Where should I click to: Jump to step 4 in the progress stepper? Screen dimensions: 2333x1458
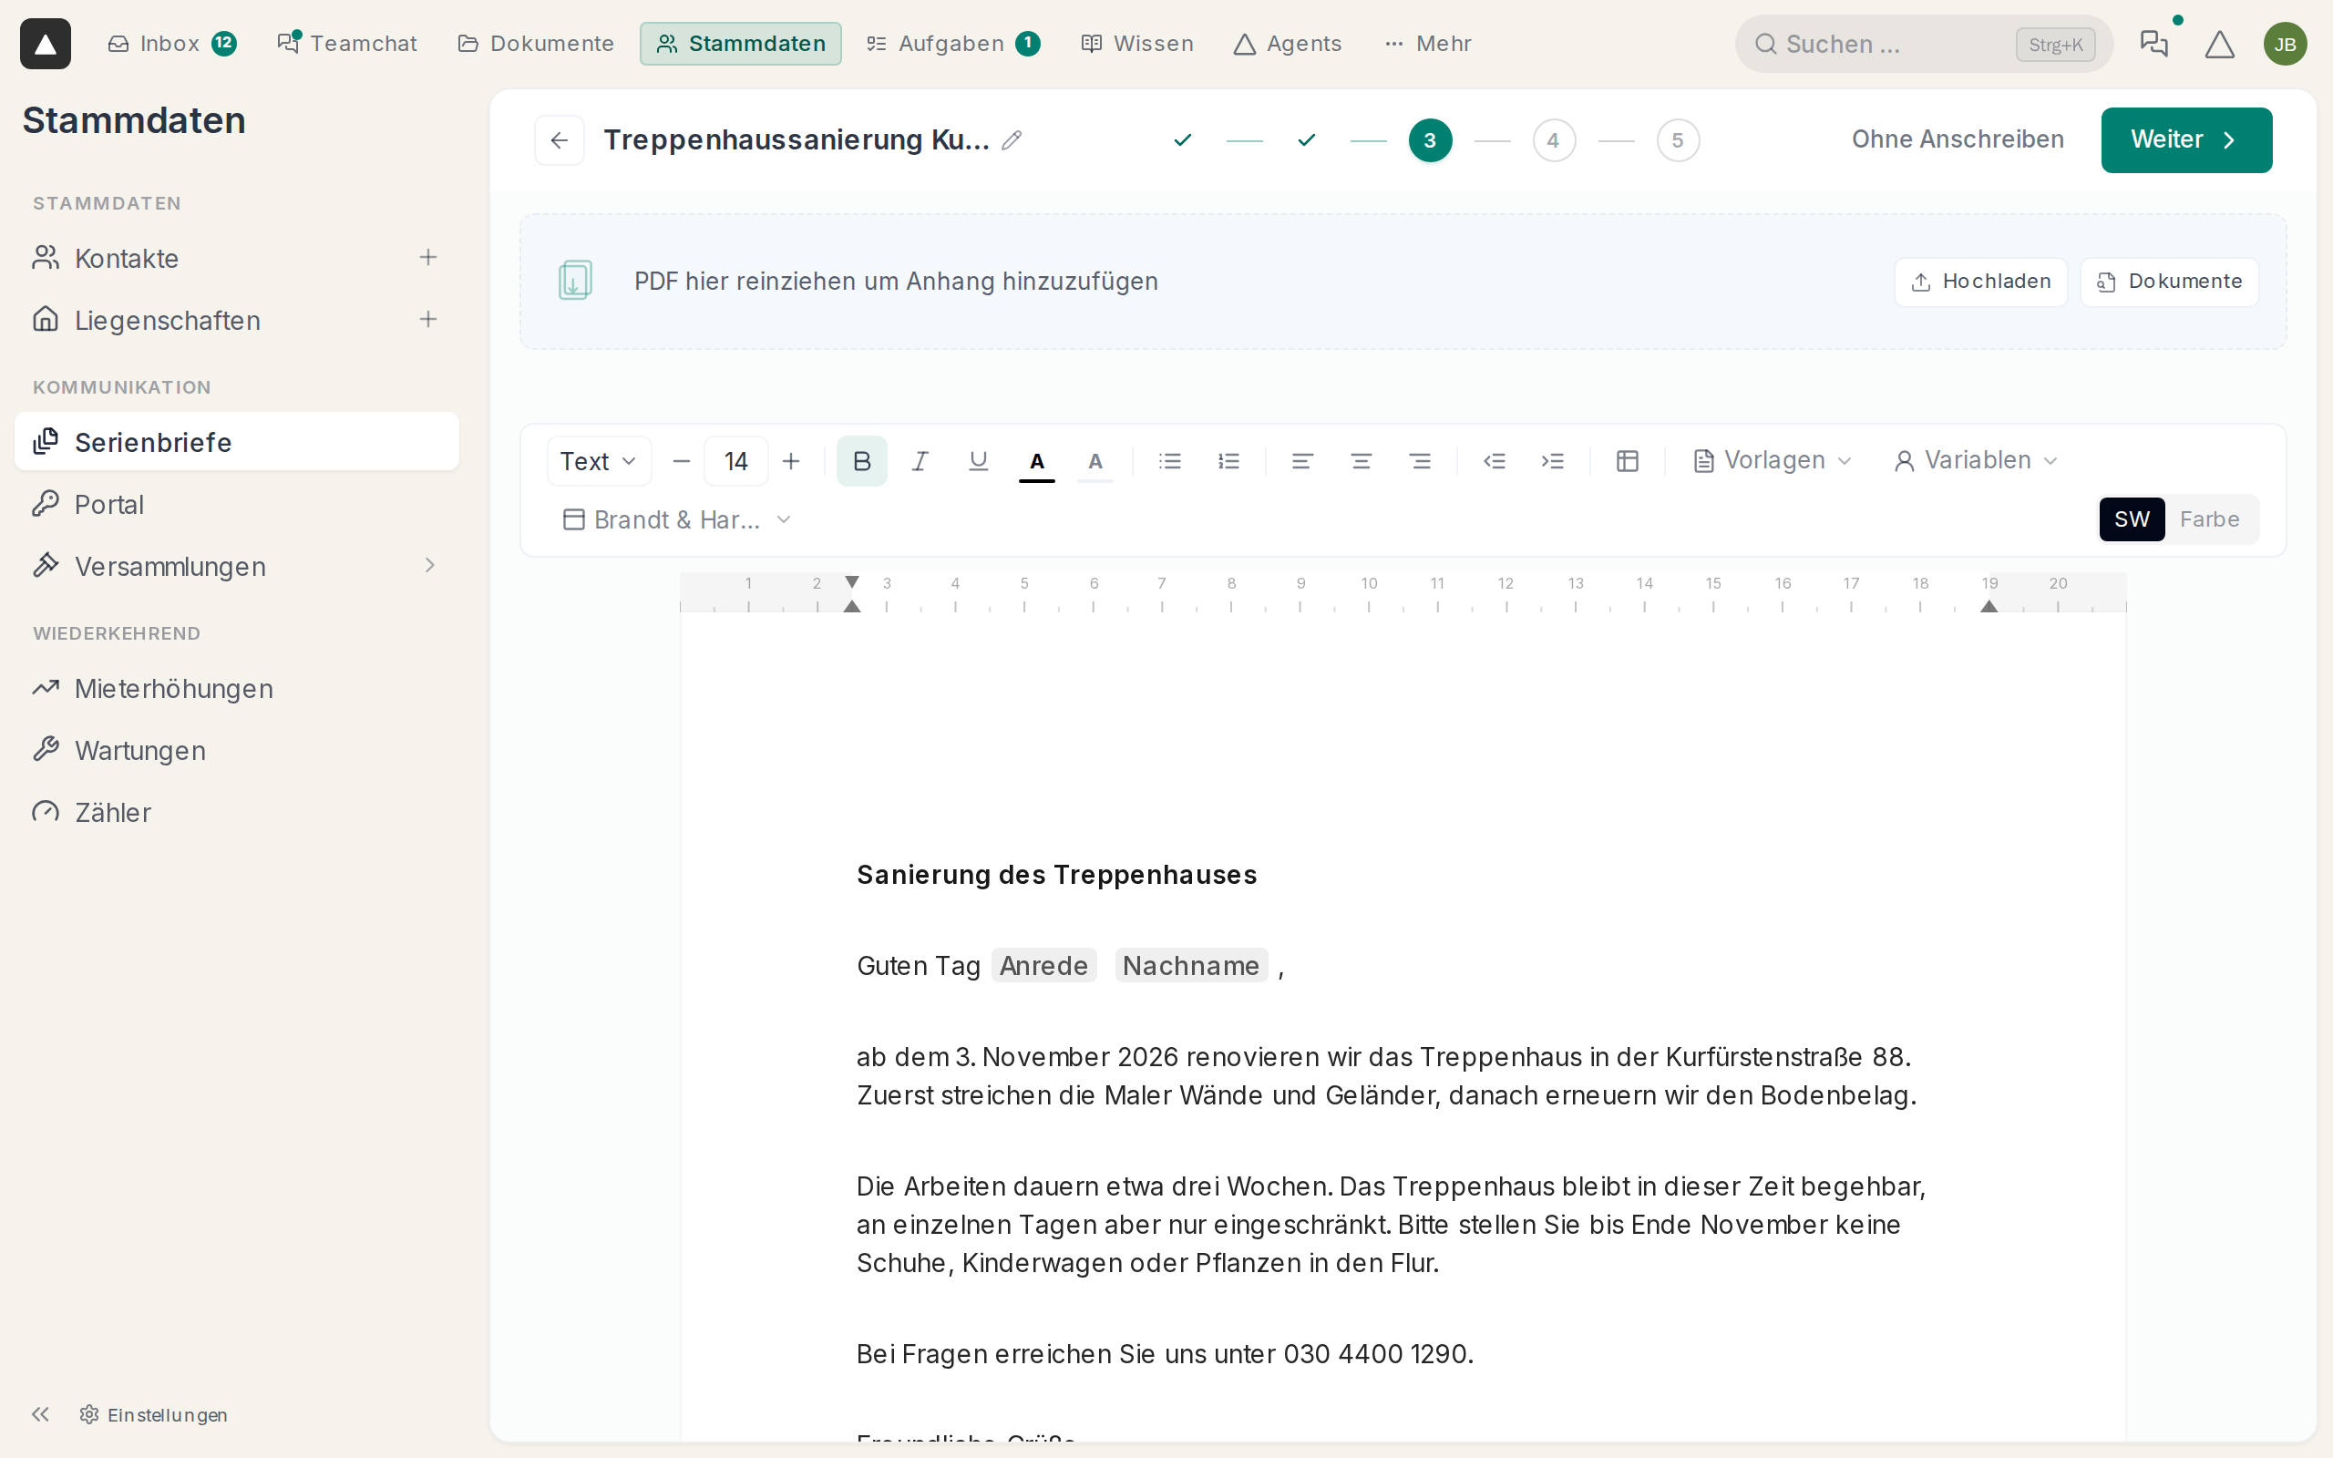[1554, 140]
